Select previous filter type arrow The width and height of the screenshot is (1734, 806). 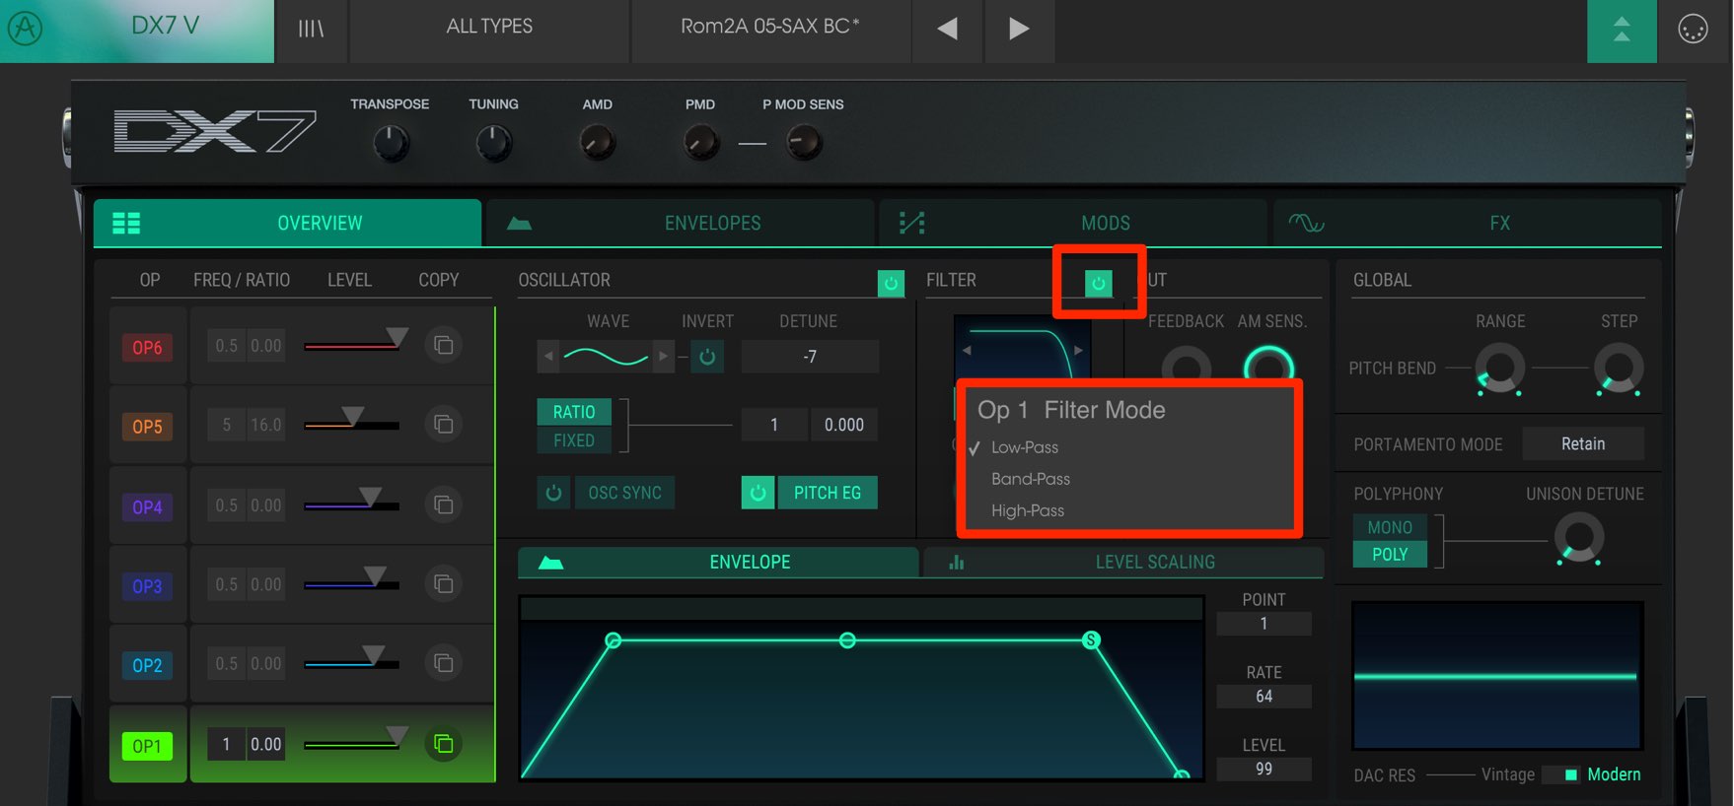pos(967,350)
